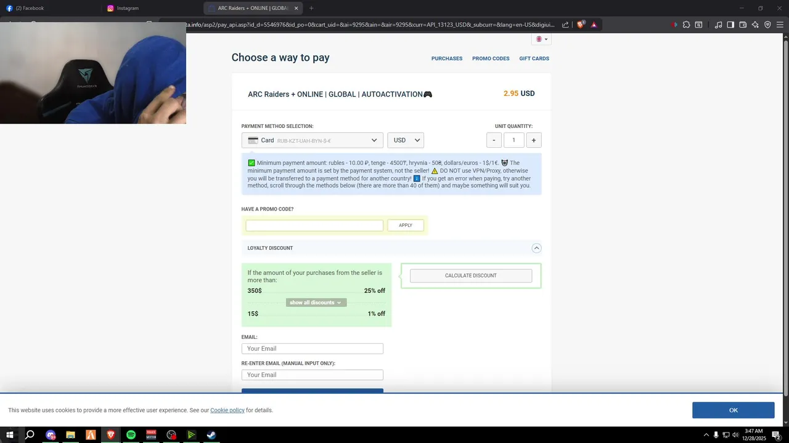Open the GIFT CARDS link
The height and width of the screenshot is (443, 789).
(534, 58)
